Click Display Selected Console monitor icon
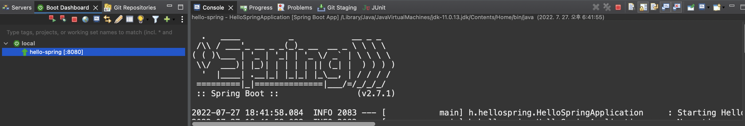 tap(702, 7)
